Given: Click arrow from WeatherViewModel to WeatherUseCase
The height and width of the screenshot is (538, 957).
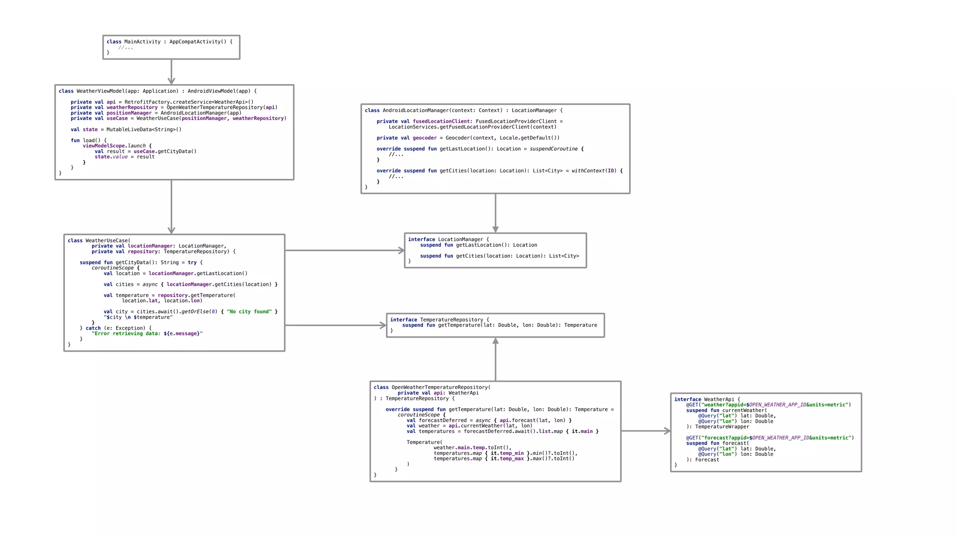Looking at the screenshot, I should click(171, 206).
